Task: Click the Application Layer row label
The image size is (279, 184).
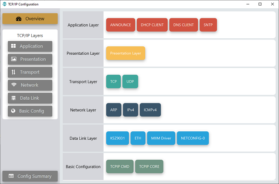Action: [x=83, y=25]
